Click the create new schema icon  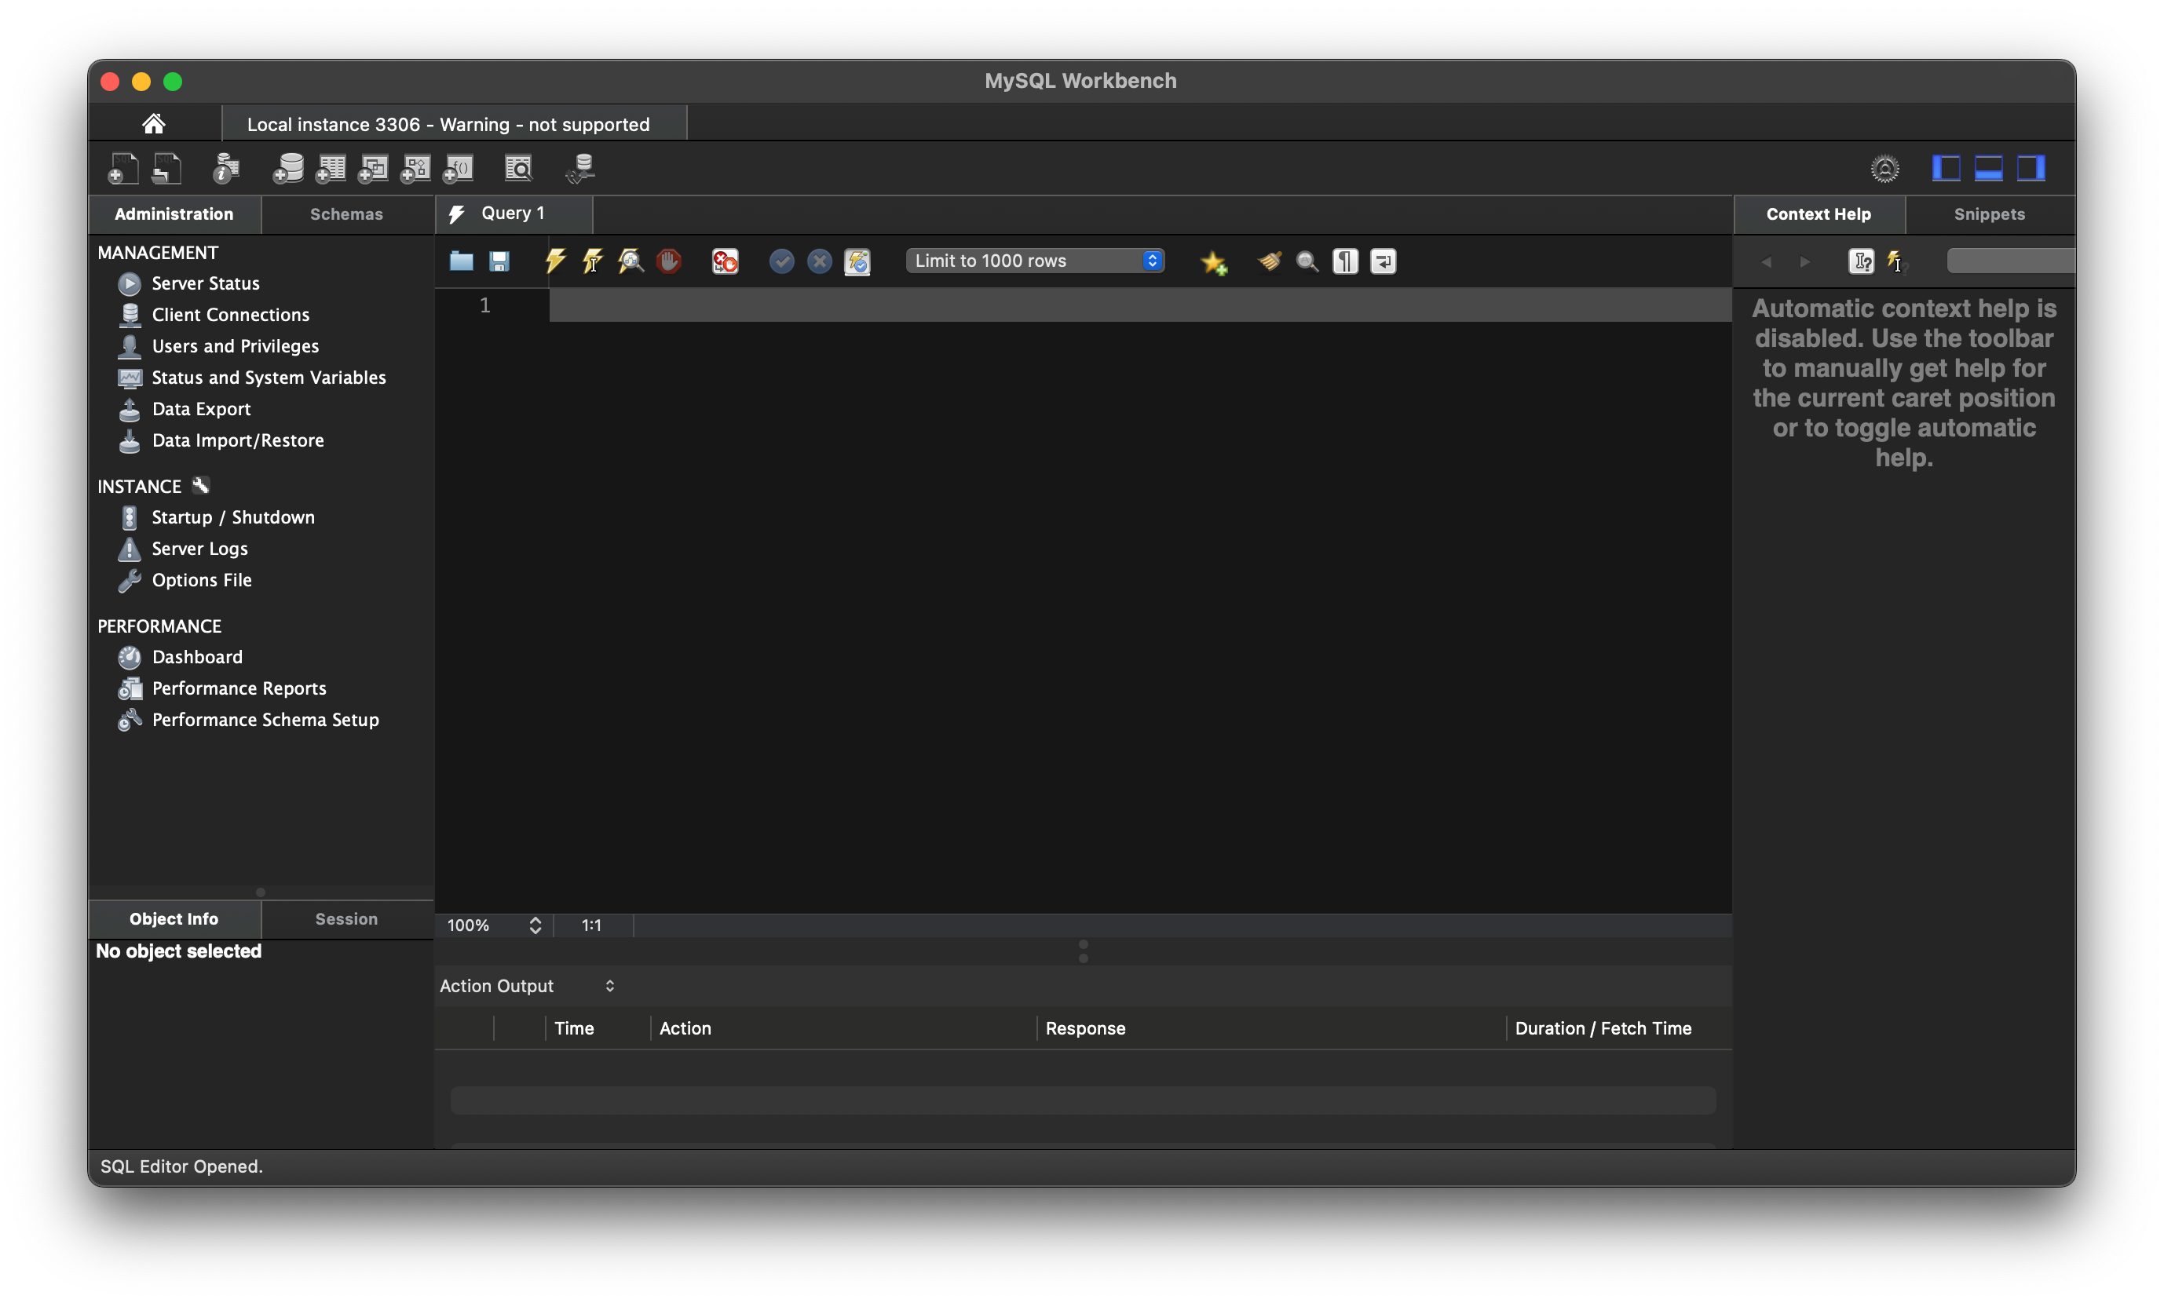pyautogui.click(x=287, y=168)
